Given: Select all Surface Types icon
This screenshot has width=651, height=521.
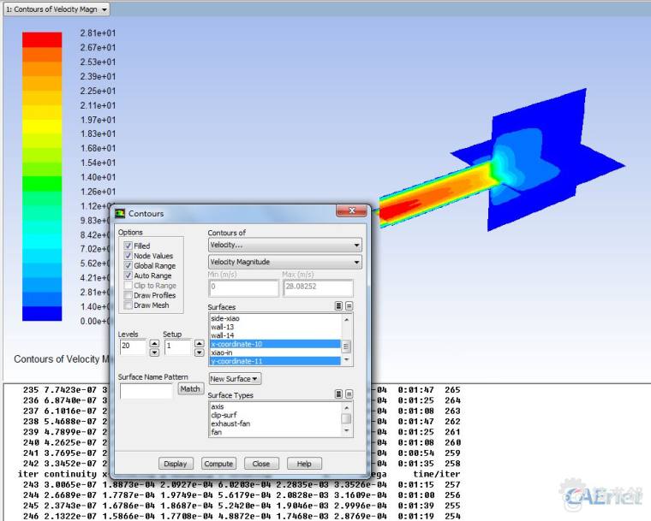Looking at the screenshot, I should [x=339, y=395].
